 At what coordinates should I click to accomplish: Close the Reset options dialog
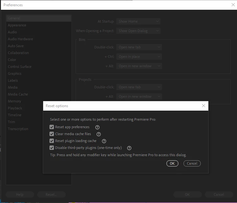click(204, 106)
